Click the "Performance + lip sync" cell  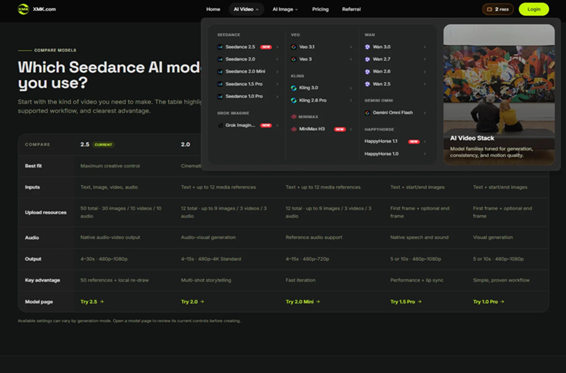(x=417, y=280)
